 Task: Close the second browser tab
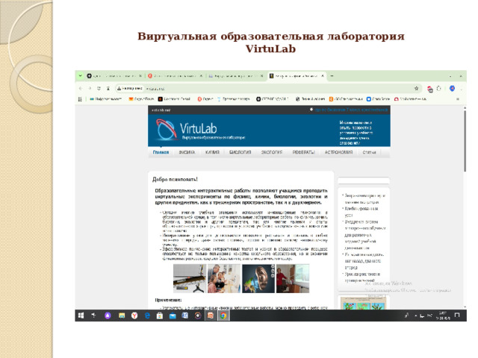coord(201,76)
